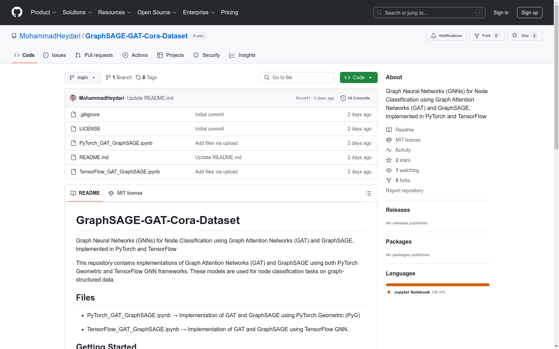Select the README tab in file viewer
This screenshot has height=349, width=559.
(85, 193)
